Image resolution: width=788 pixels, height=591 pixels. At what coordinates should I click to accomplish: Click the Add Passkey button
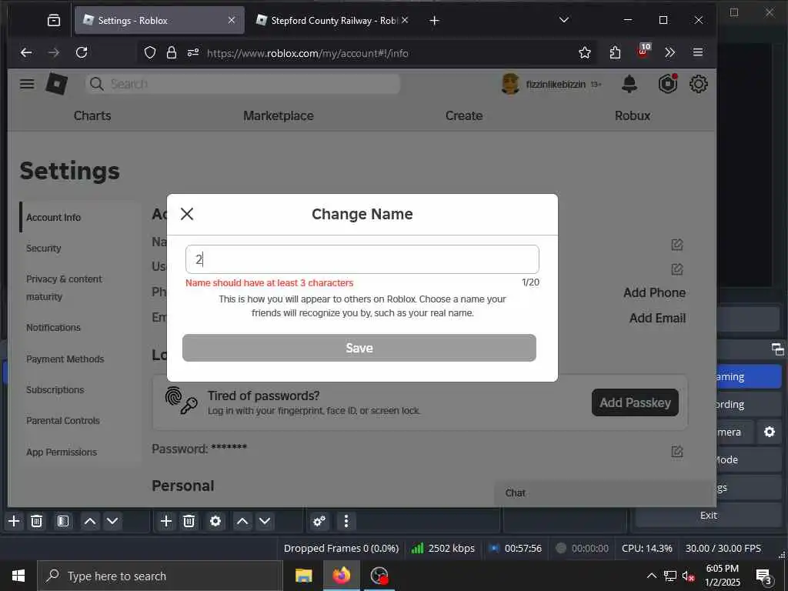pos(635,402)
